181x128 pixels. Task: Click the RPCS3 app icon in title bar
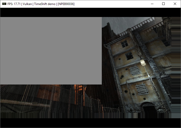(4, 4)
